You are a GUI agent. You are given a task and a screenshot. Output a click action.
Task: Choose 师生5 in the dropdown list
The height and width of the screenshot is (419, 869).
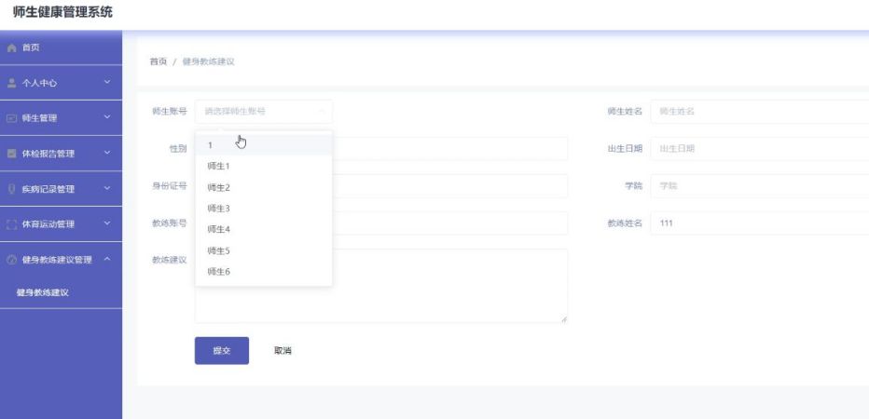[264, 250]
